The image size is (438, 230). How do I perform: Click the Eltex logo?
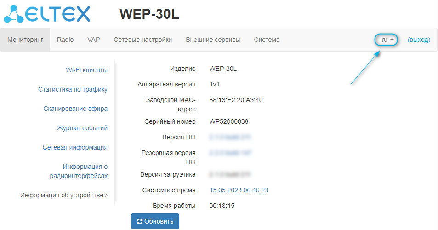tap(47, 14)
